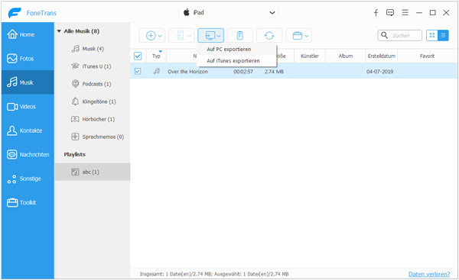The width and height of the screenshot is (459, 280).
Task: Open the feedback chat icon
Action: pyautogui.click(x=390, y=12)
